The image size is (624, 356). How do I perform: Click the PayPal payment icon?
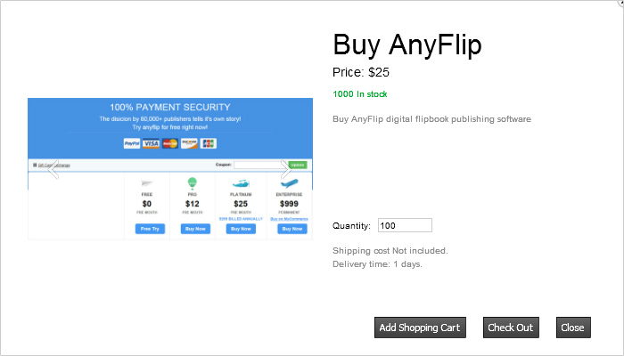click(132, 143)
